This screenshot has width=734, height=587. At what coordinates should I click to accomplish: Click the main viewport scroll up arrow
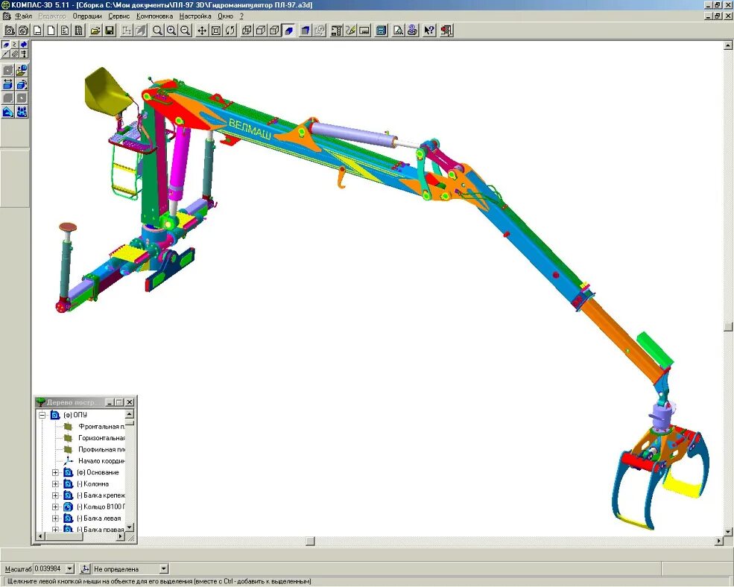(728, 45)
